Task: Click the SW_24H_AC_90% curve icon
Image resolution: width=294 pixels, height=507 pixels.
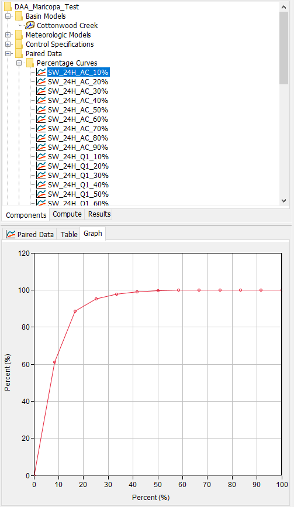Action: click(x=41, y=148)
